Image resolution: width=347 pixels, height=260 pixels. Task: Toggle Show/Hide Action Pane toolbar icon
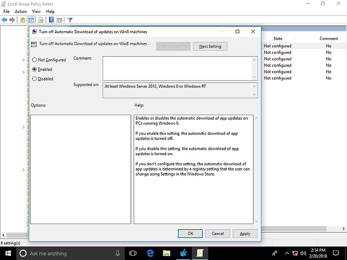click(59, 20)
